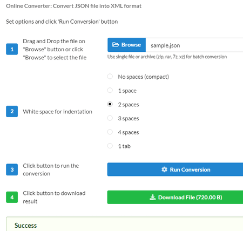Viewport: 243px width, 231px height.
Task: Click the blue step 2 number badge
Action: [x=12, y=111]
